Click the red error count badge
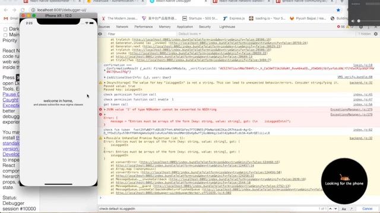 (x=341, y=27)
